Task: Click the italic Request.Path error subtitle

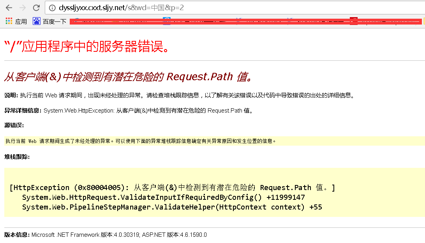Action: coord(128,77)
